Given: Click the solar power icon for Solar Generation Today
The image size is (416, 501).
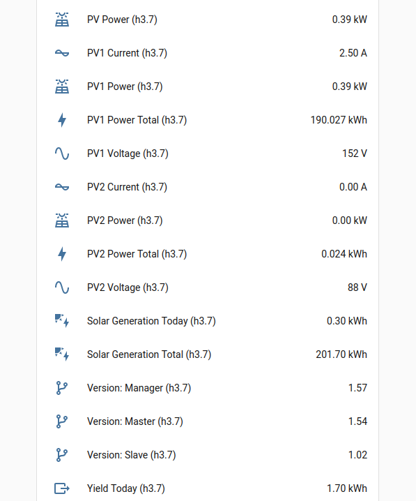Looking at the screenshot, I should [x=62, y=321].
